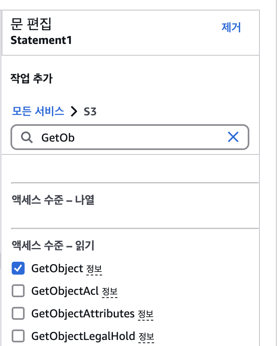Image resolution: width=280 pixels, height=346 pixels.
Task: Open the 정보 link beside GetObjectAcl
Action: point(110,292)
